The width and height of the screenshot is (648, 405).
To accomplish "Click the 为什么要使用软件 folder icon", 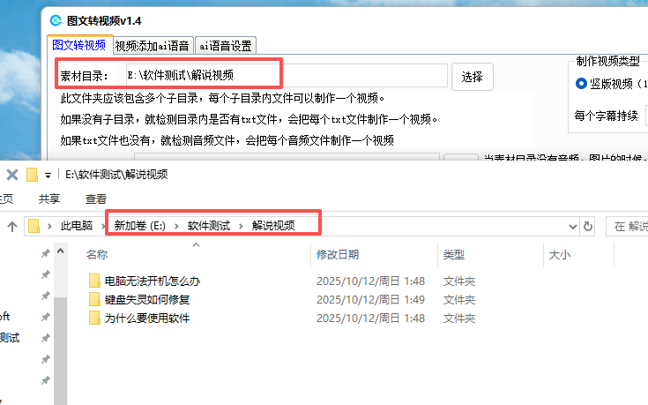I will click(x=94, y=319).
